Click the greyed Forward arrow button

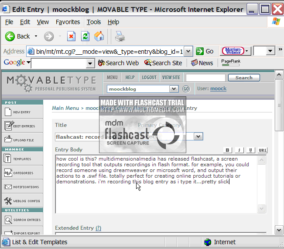tap(49, 36)
